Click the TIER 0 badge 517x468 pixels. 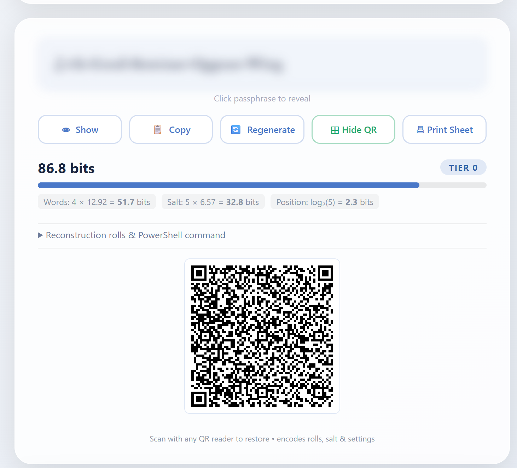[x=463, y=168]
